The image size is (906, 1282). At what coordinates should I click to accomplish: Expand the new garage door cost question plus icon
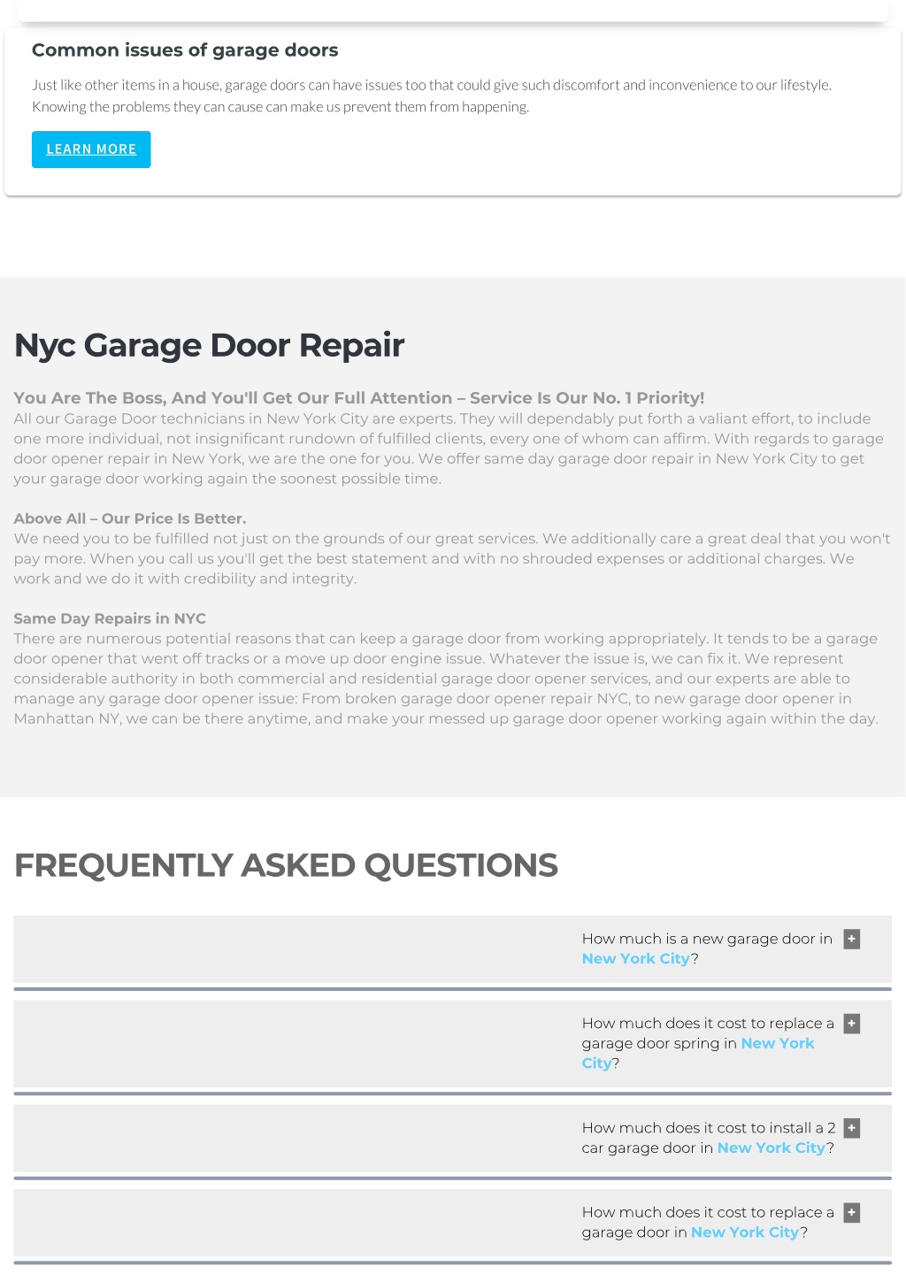point(852,940)
